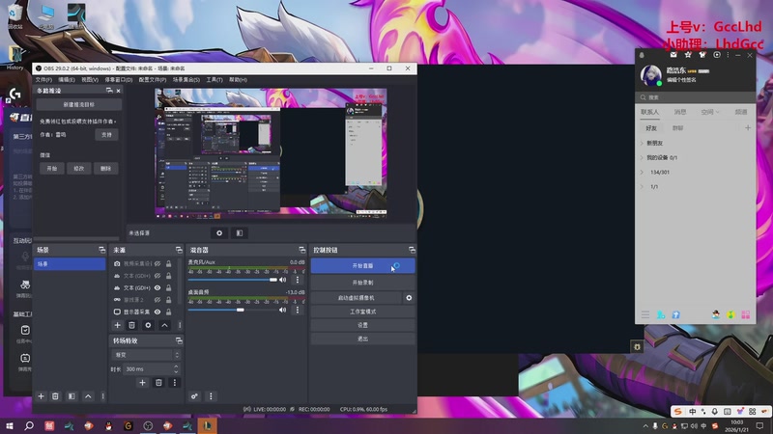This screenshot has width=773, height=434.
Task: Show hidden system tray icons
Action: pos(645,426)
